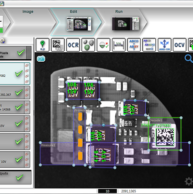Choose the OCV tool

click(x=179, y=45)
